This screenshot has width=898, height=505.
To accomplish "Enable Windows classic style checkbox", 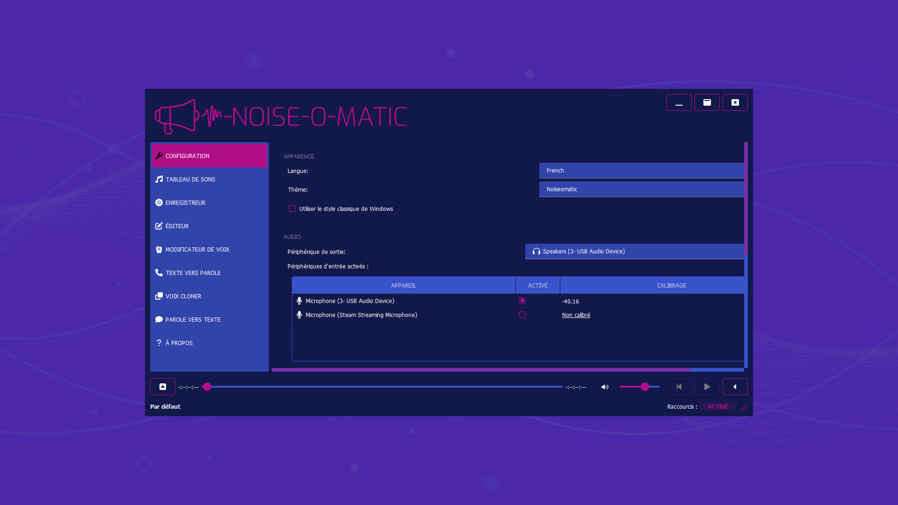I will tap(292, 209).
